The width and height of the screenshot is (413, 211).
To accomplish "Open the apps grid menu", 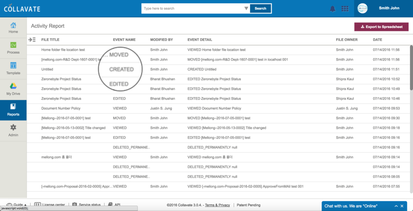I will [345, 9].
